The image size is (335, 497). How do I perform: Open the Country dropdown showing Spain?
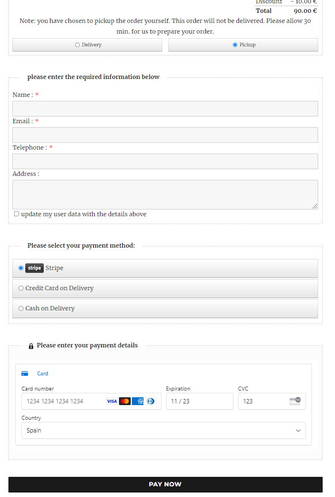[163, 430]
